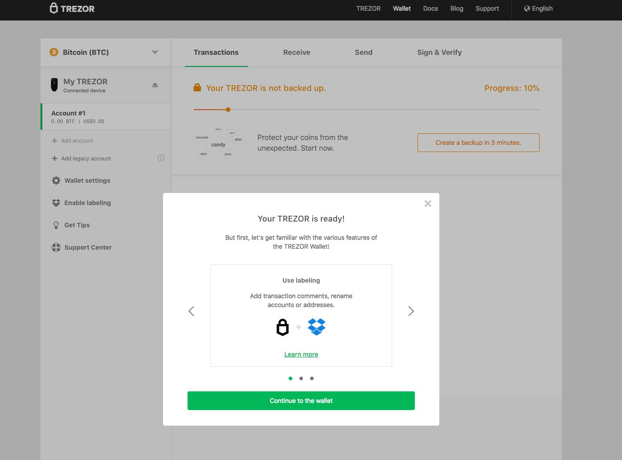Screen dimensions: 622x460
Task: Select the third carousel dot
Action: 312,378
